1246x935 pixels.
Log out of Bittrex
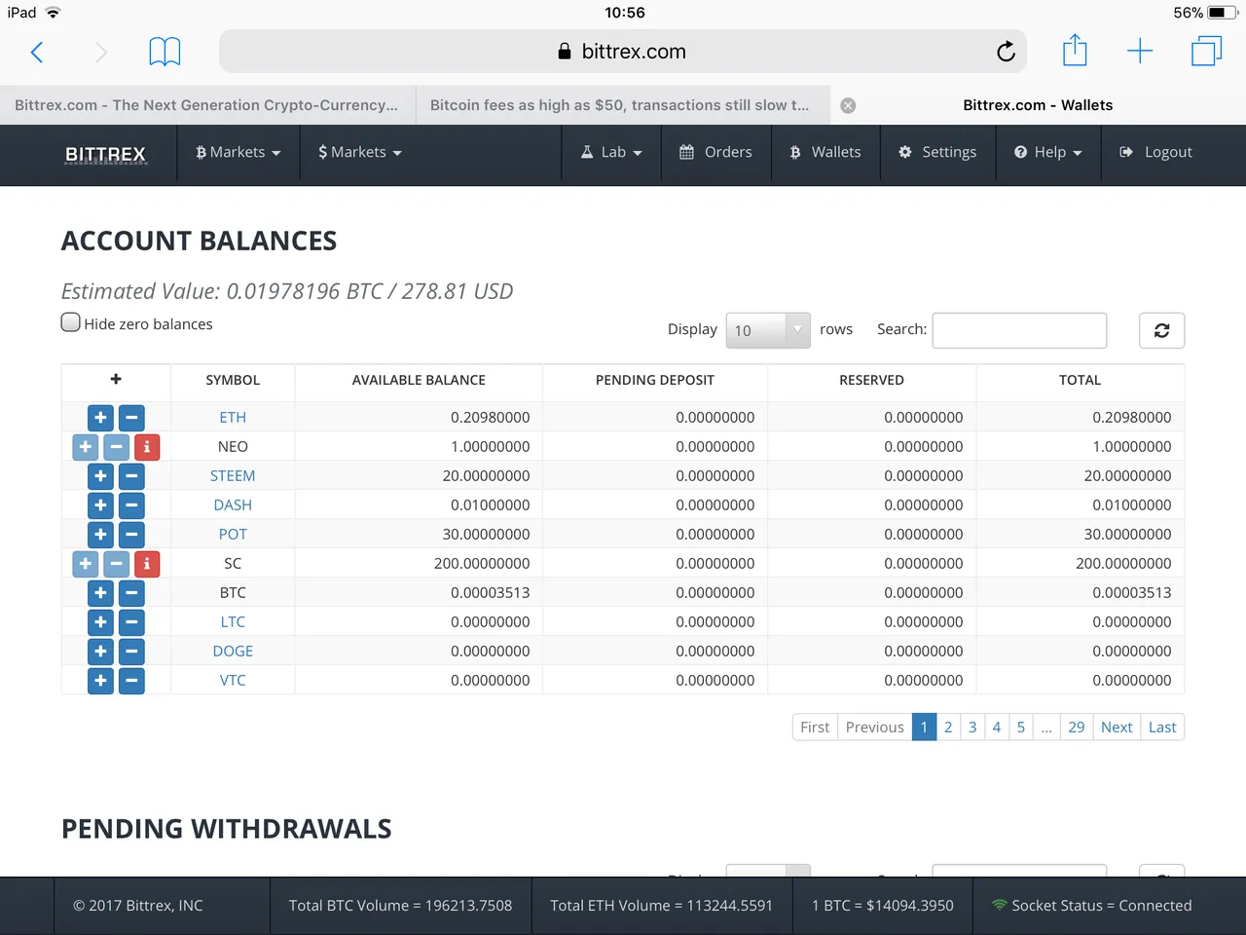point(1156,153)
